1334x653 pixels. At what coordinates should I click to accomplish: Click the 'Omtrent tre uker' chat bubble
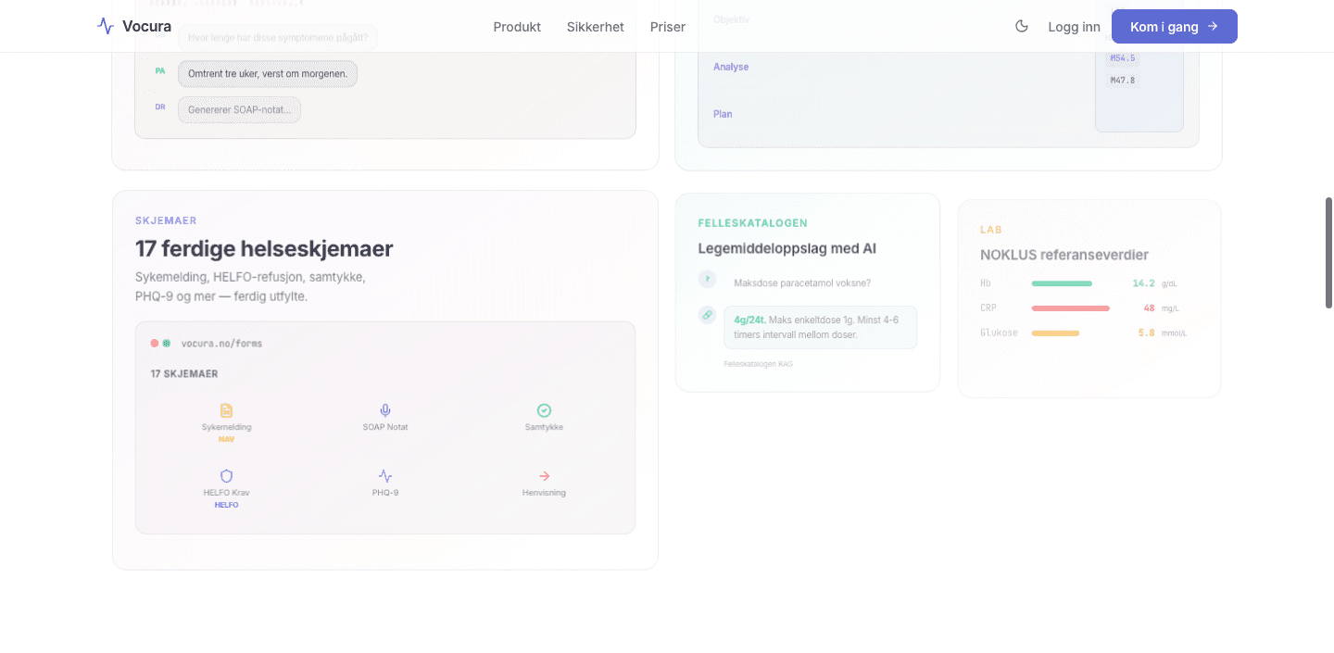tap(267, 74)
